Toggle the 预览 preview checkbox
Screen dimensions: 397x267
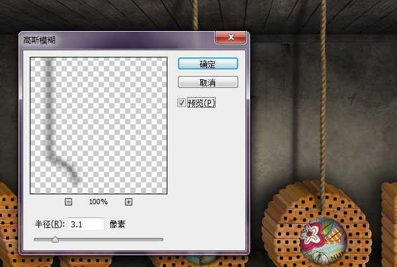pos(182,102)
